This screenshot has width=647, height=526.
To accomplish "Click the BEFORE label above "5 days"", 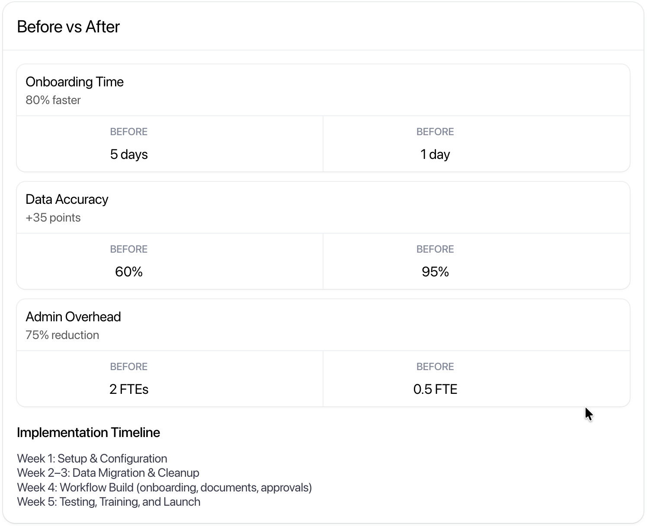I will click(x=129, y=132).
